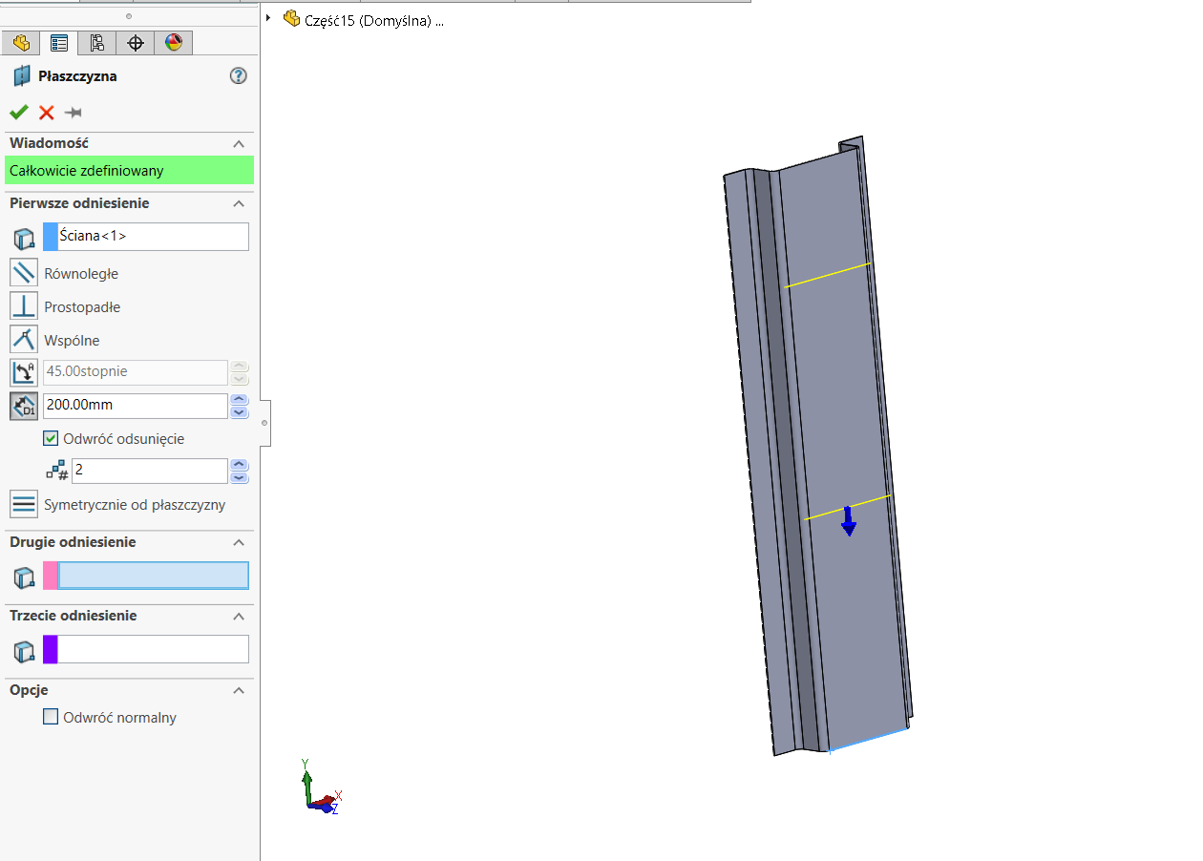This screenshot has height=861, width=1203.
Task: Collapse the Drugie odniesienie section
Action: point(239,542)
